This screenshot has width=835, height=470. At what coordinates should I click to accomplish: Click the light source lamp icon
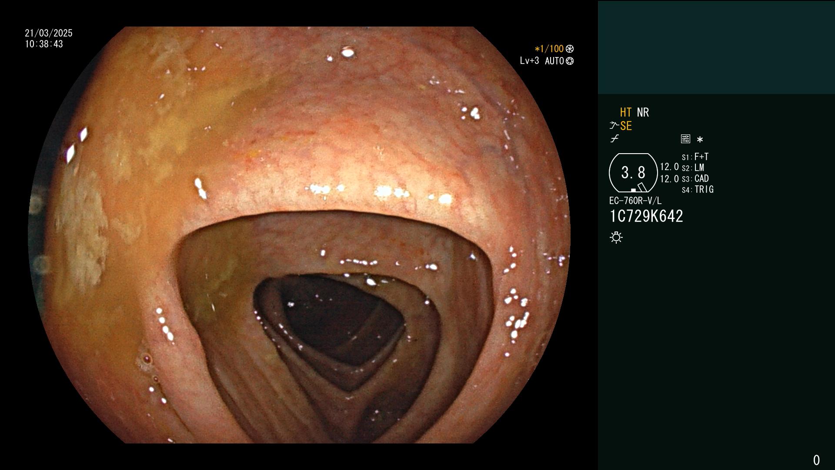616,238
